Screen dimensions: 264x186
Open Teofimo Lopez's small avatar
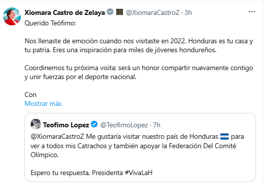36,124
